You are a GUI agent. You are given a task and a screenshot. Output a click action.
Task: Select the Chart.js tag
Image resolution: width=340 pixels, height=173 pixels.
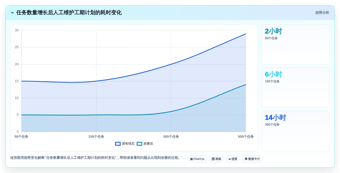(x=197, y=159)
